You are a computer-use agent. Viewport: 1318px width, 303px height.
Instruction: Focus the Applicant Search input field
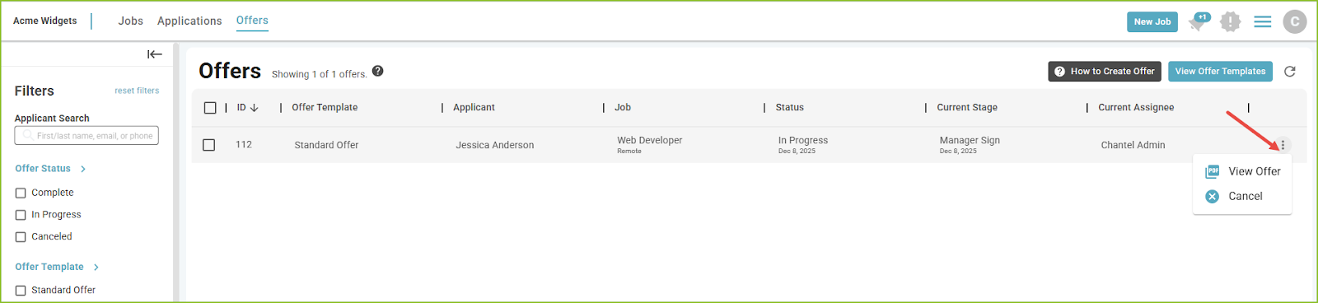[86, 136]
